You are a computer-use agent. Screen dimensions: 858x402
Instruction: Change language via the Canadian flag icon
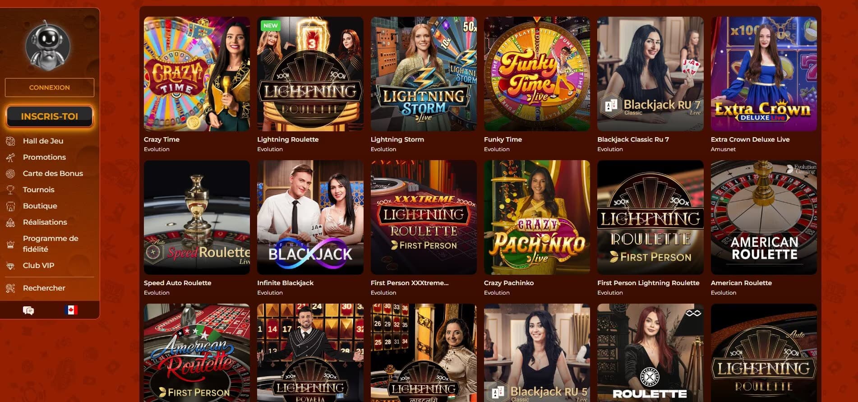71,310
